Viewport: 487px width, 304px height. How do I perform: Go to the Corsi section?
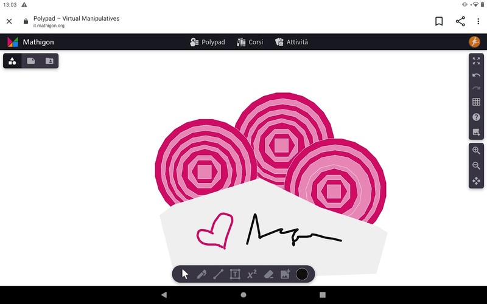coord(250,42)
